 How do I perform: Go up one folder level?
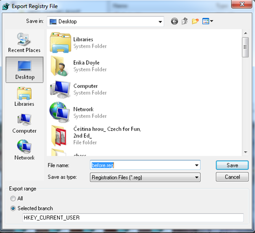tap(185, 21)
